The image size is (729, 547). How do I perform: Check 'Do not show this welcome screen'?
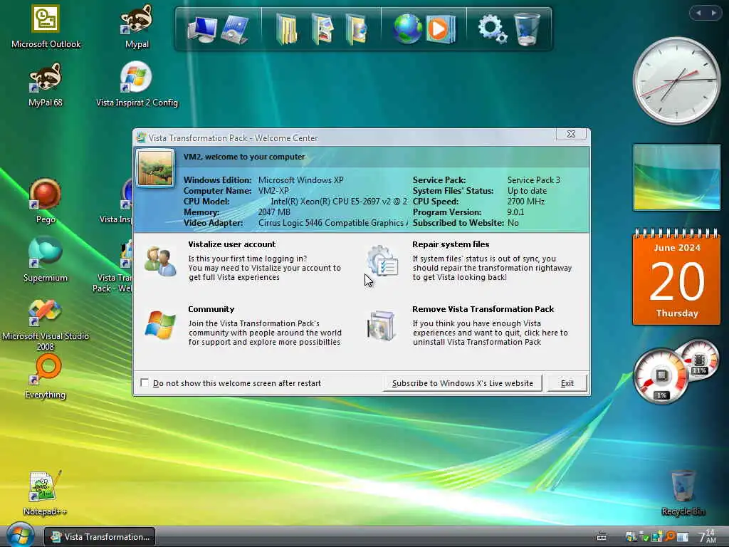pos(145,382)
